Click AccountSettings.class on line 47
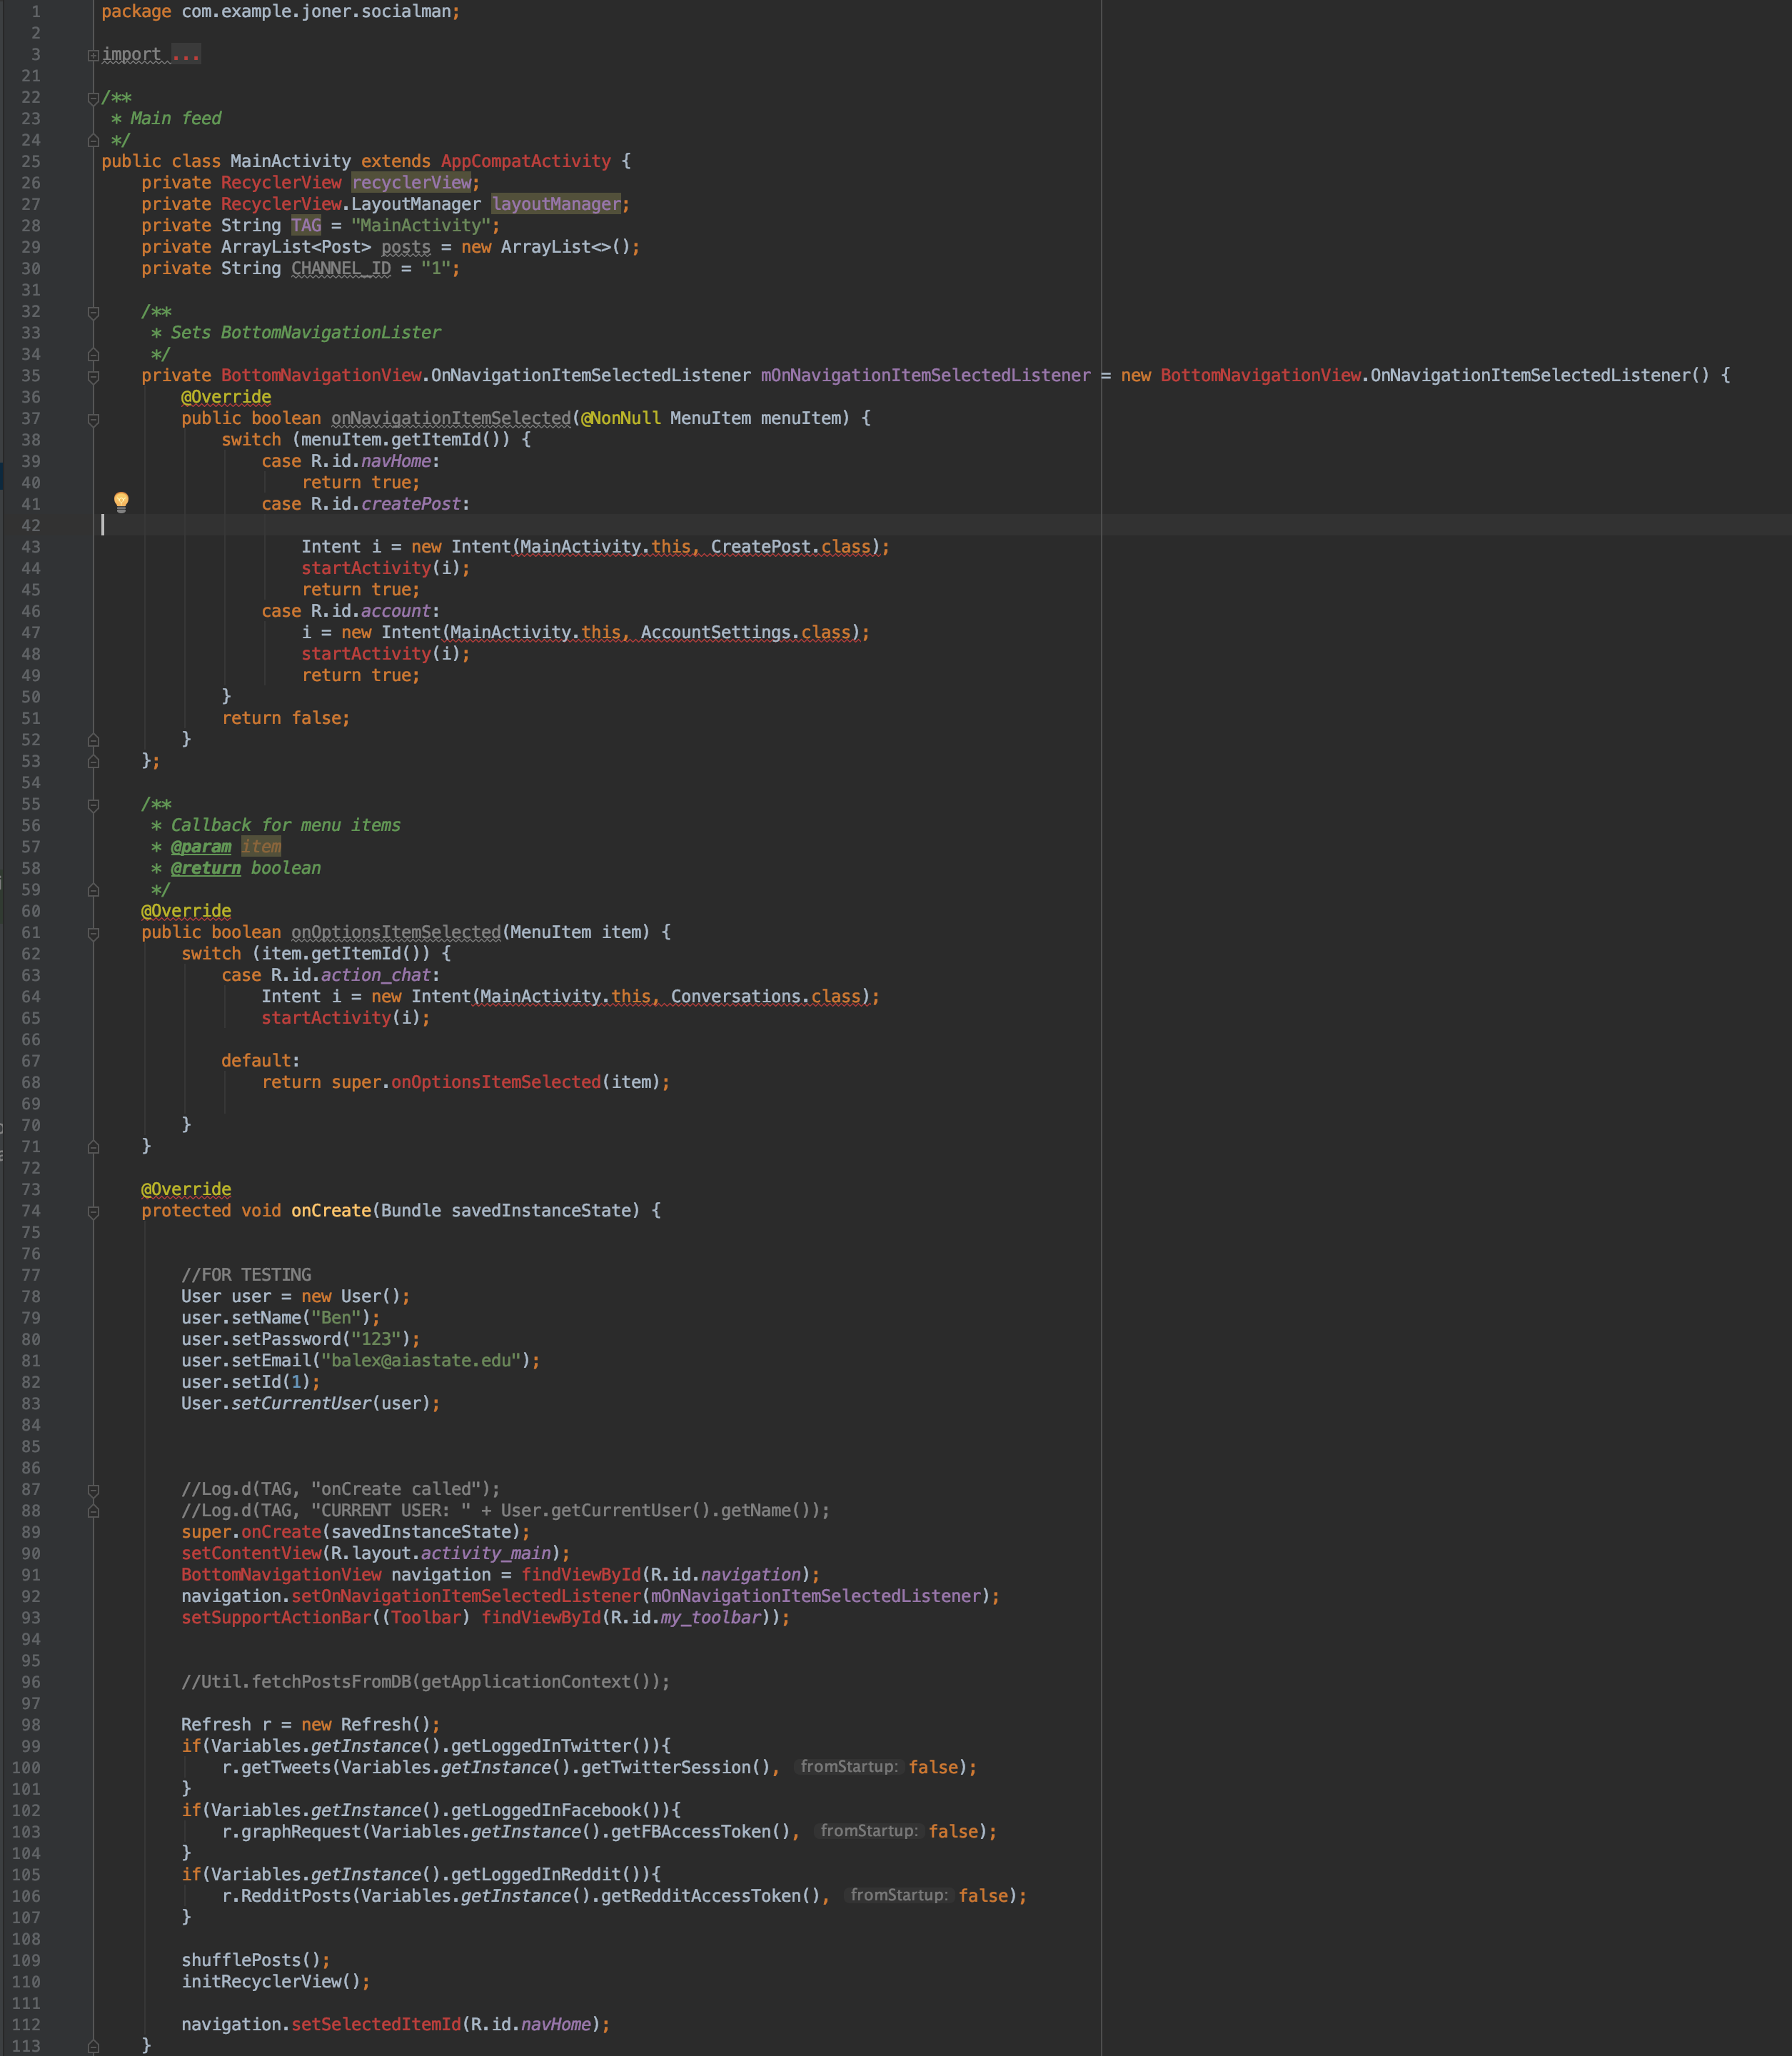This screenshot has width=1792, height=2056. (746, 633)
